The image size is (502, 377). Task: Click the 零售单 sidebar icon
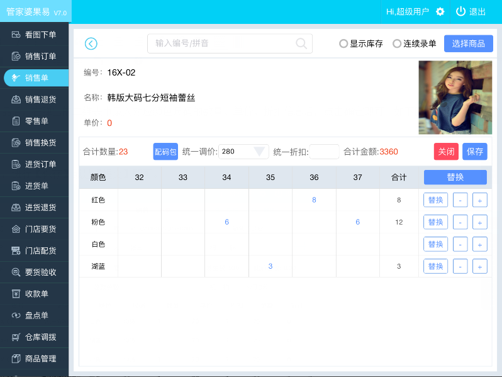pos(16,121)
